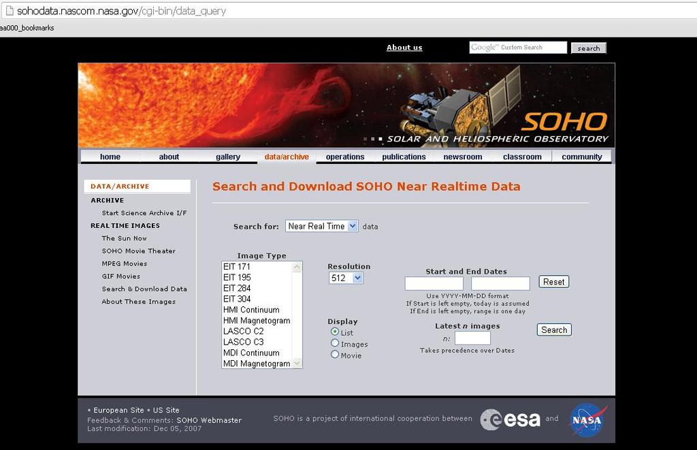Click the Reset button
Image resolution: width=697 pixels, height=450 pixels.
(x=554, y=282)
